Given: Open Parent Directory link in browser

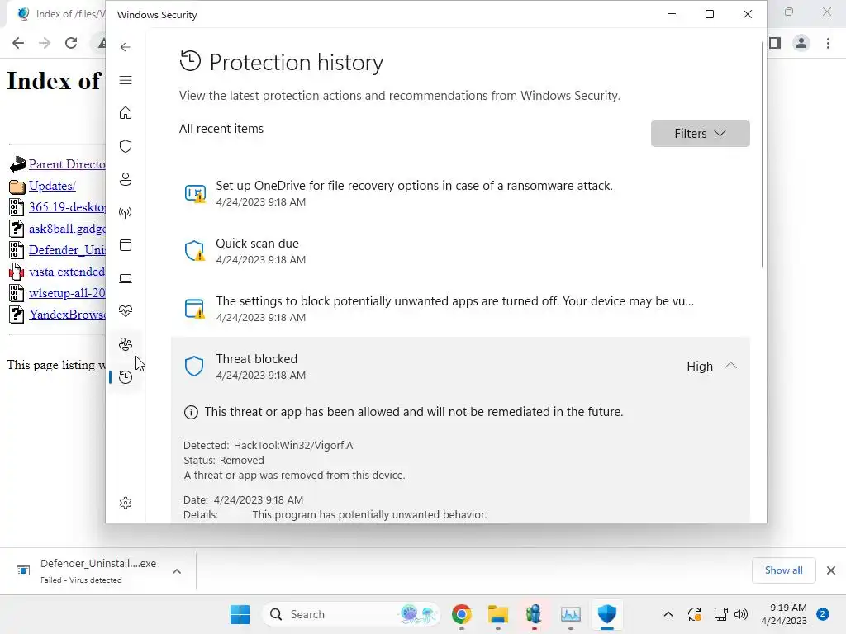Looking at the screenshot, I should point(67,164).
